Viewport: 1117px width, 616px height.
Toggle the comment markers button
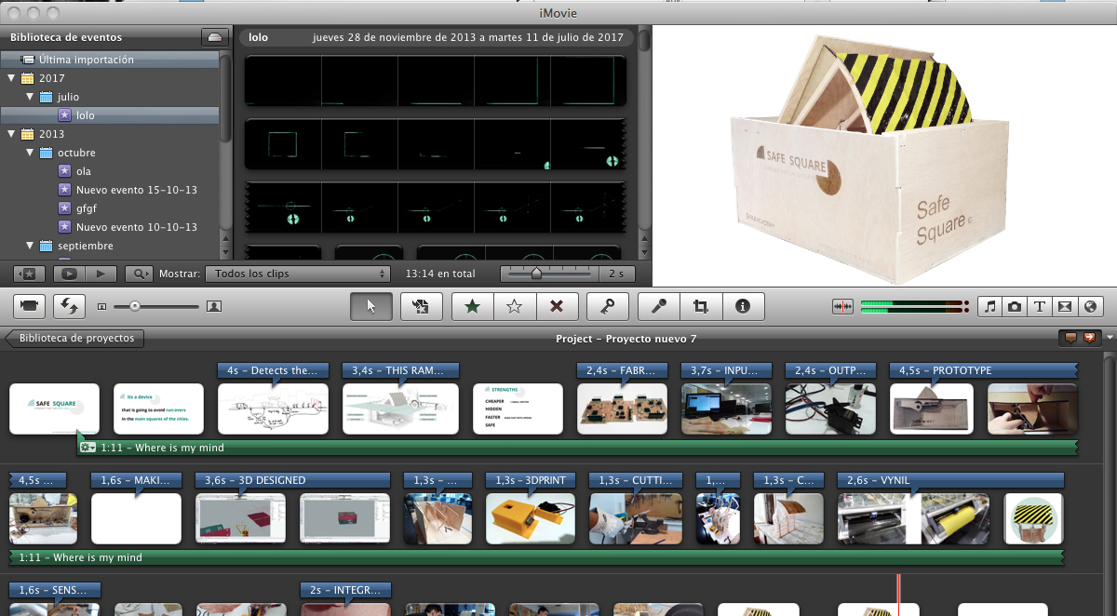(1070, 338)
